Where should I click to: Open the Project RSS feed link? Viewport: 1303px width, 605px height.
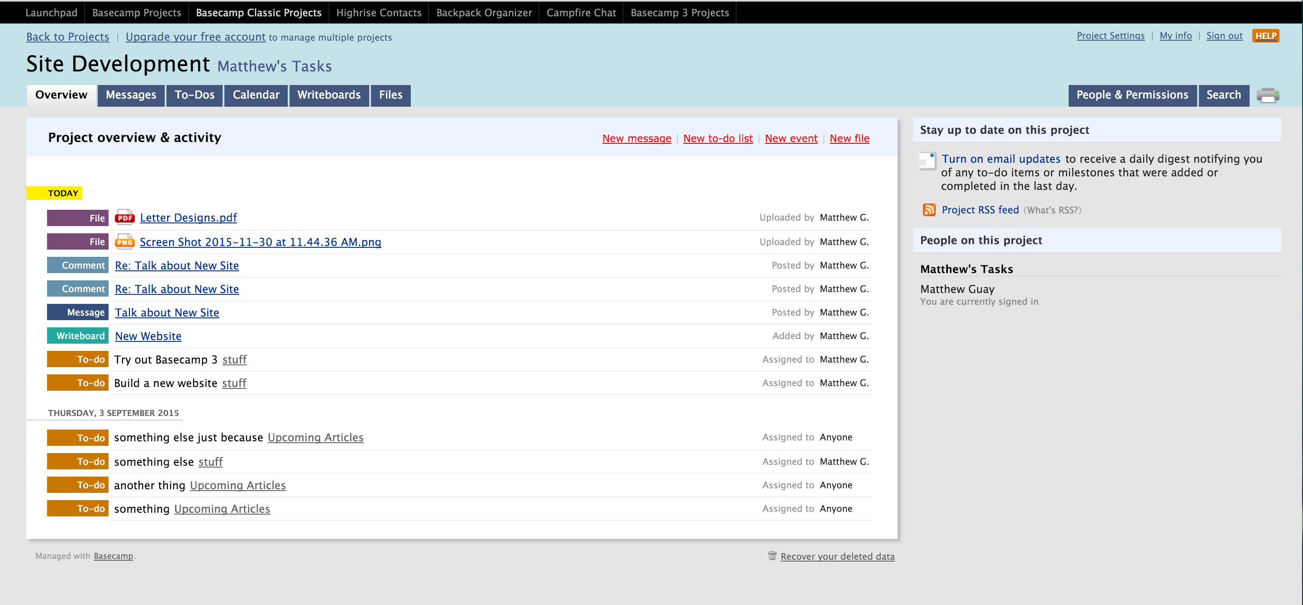click(980, 210)
